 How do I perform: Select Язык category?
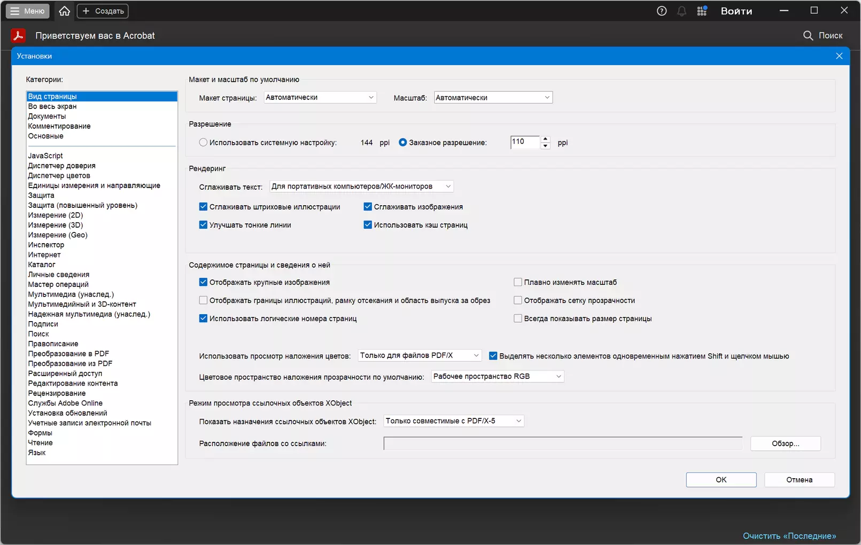tap(37, 453)
